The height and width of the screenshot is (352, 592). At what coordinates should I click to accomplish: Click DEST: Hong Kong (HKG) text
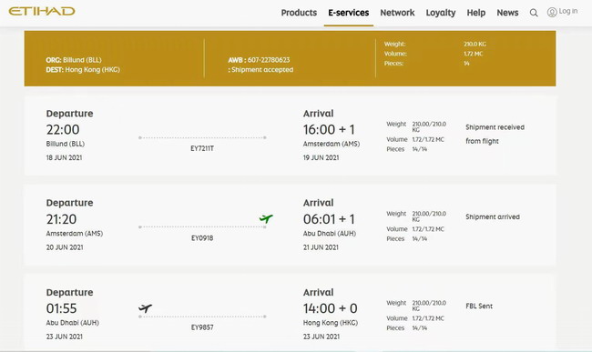[83, 70]
